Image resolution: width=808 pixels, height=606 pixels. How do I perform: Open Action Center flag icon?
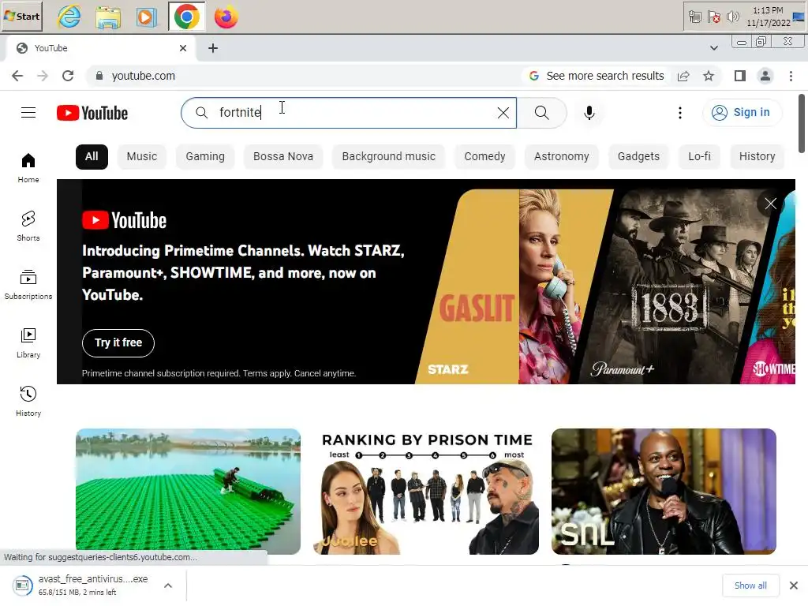[713, 17]
